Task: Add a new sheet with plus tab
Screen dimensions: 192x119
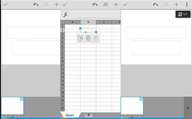Action: 88,115
